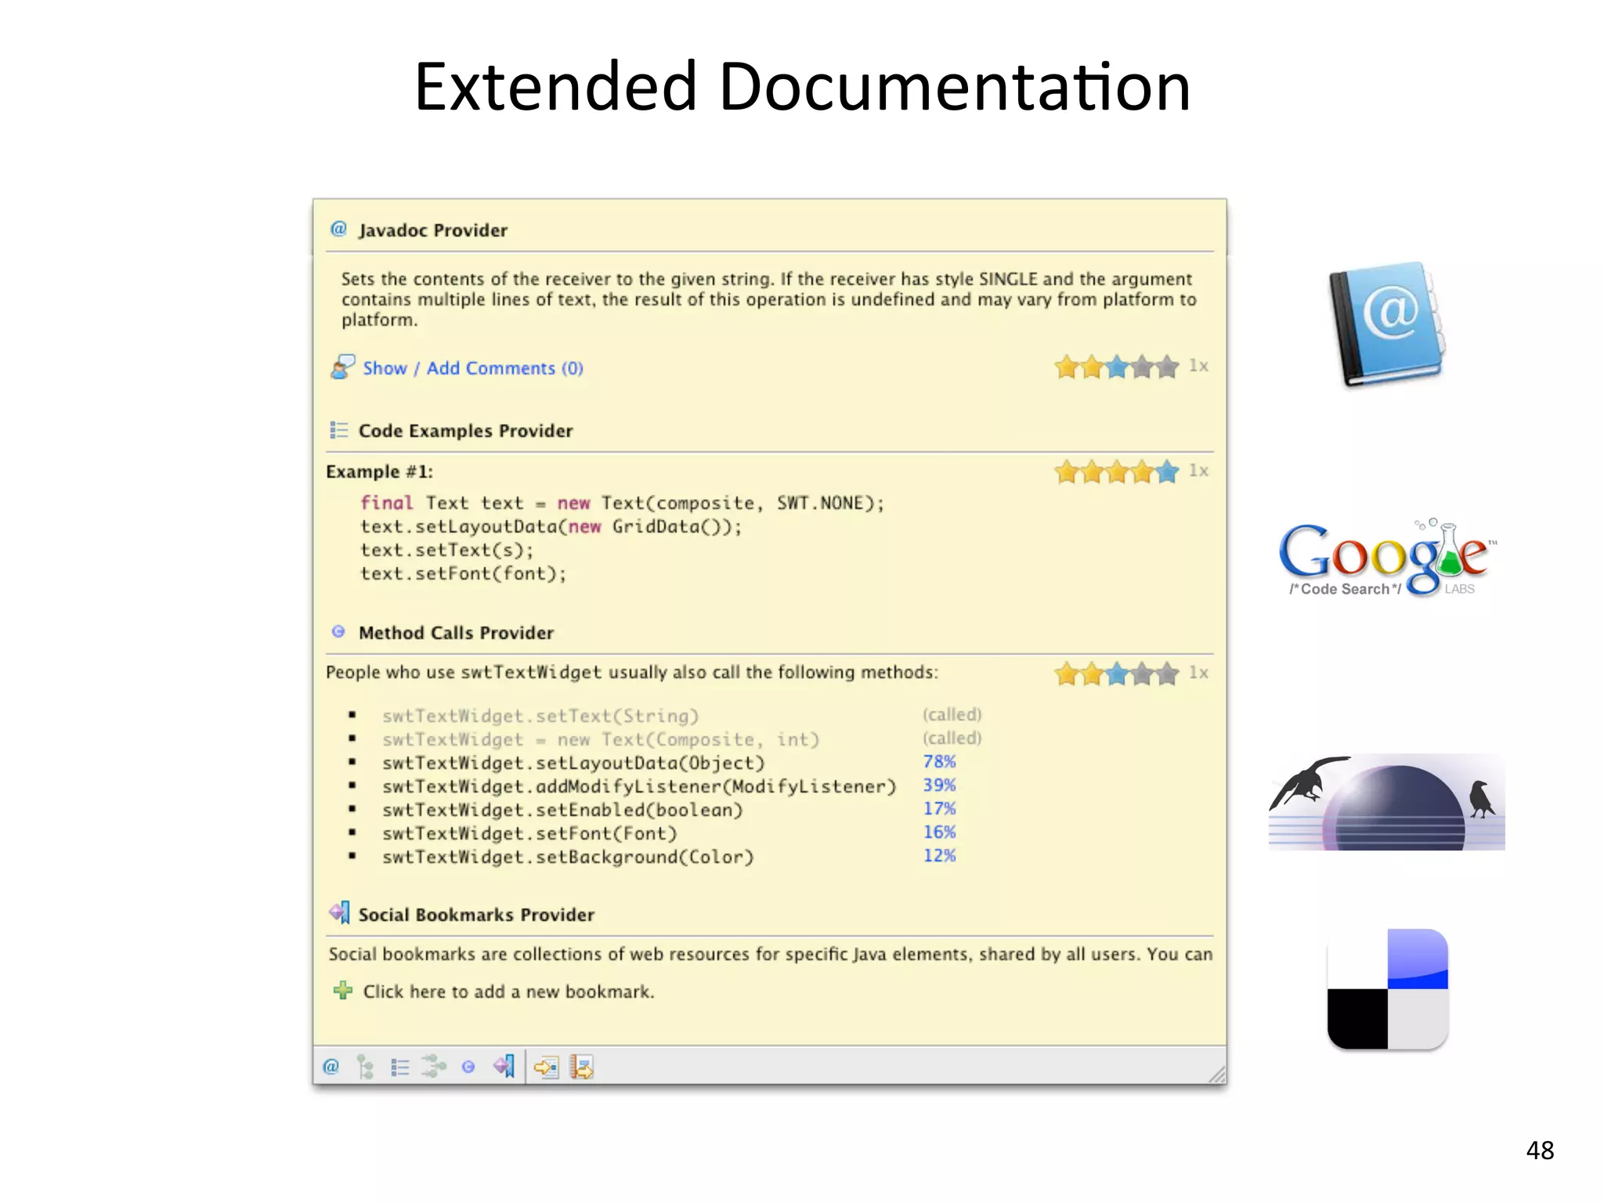The image size is (1604, 1203).
Task: Click the import arrow document toolbar icon
Action: (546, 1067)
